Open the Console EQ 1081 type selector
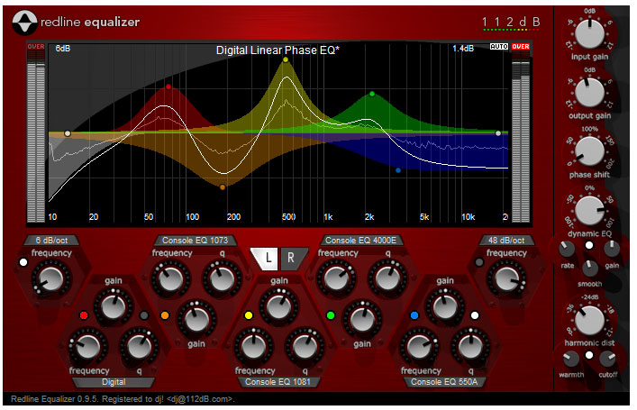This screenshot has height=410, width=637. click(278, 382)
